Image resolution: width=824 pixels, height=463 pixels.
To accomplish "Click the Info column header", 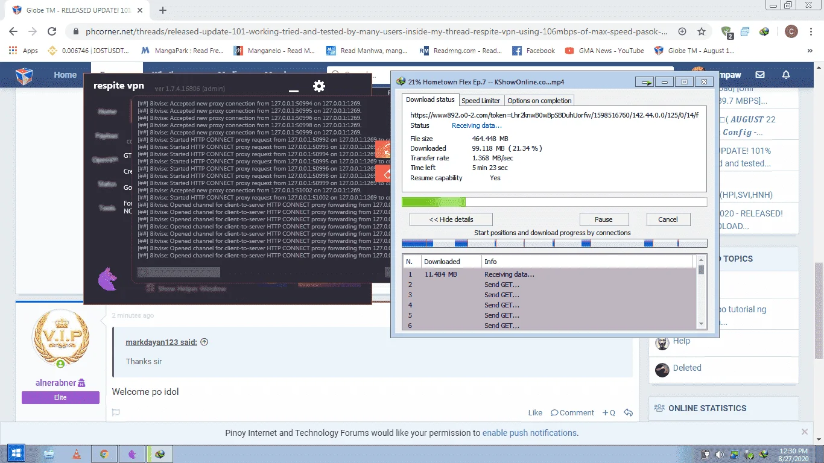I will (x=588, y=262).
